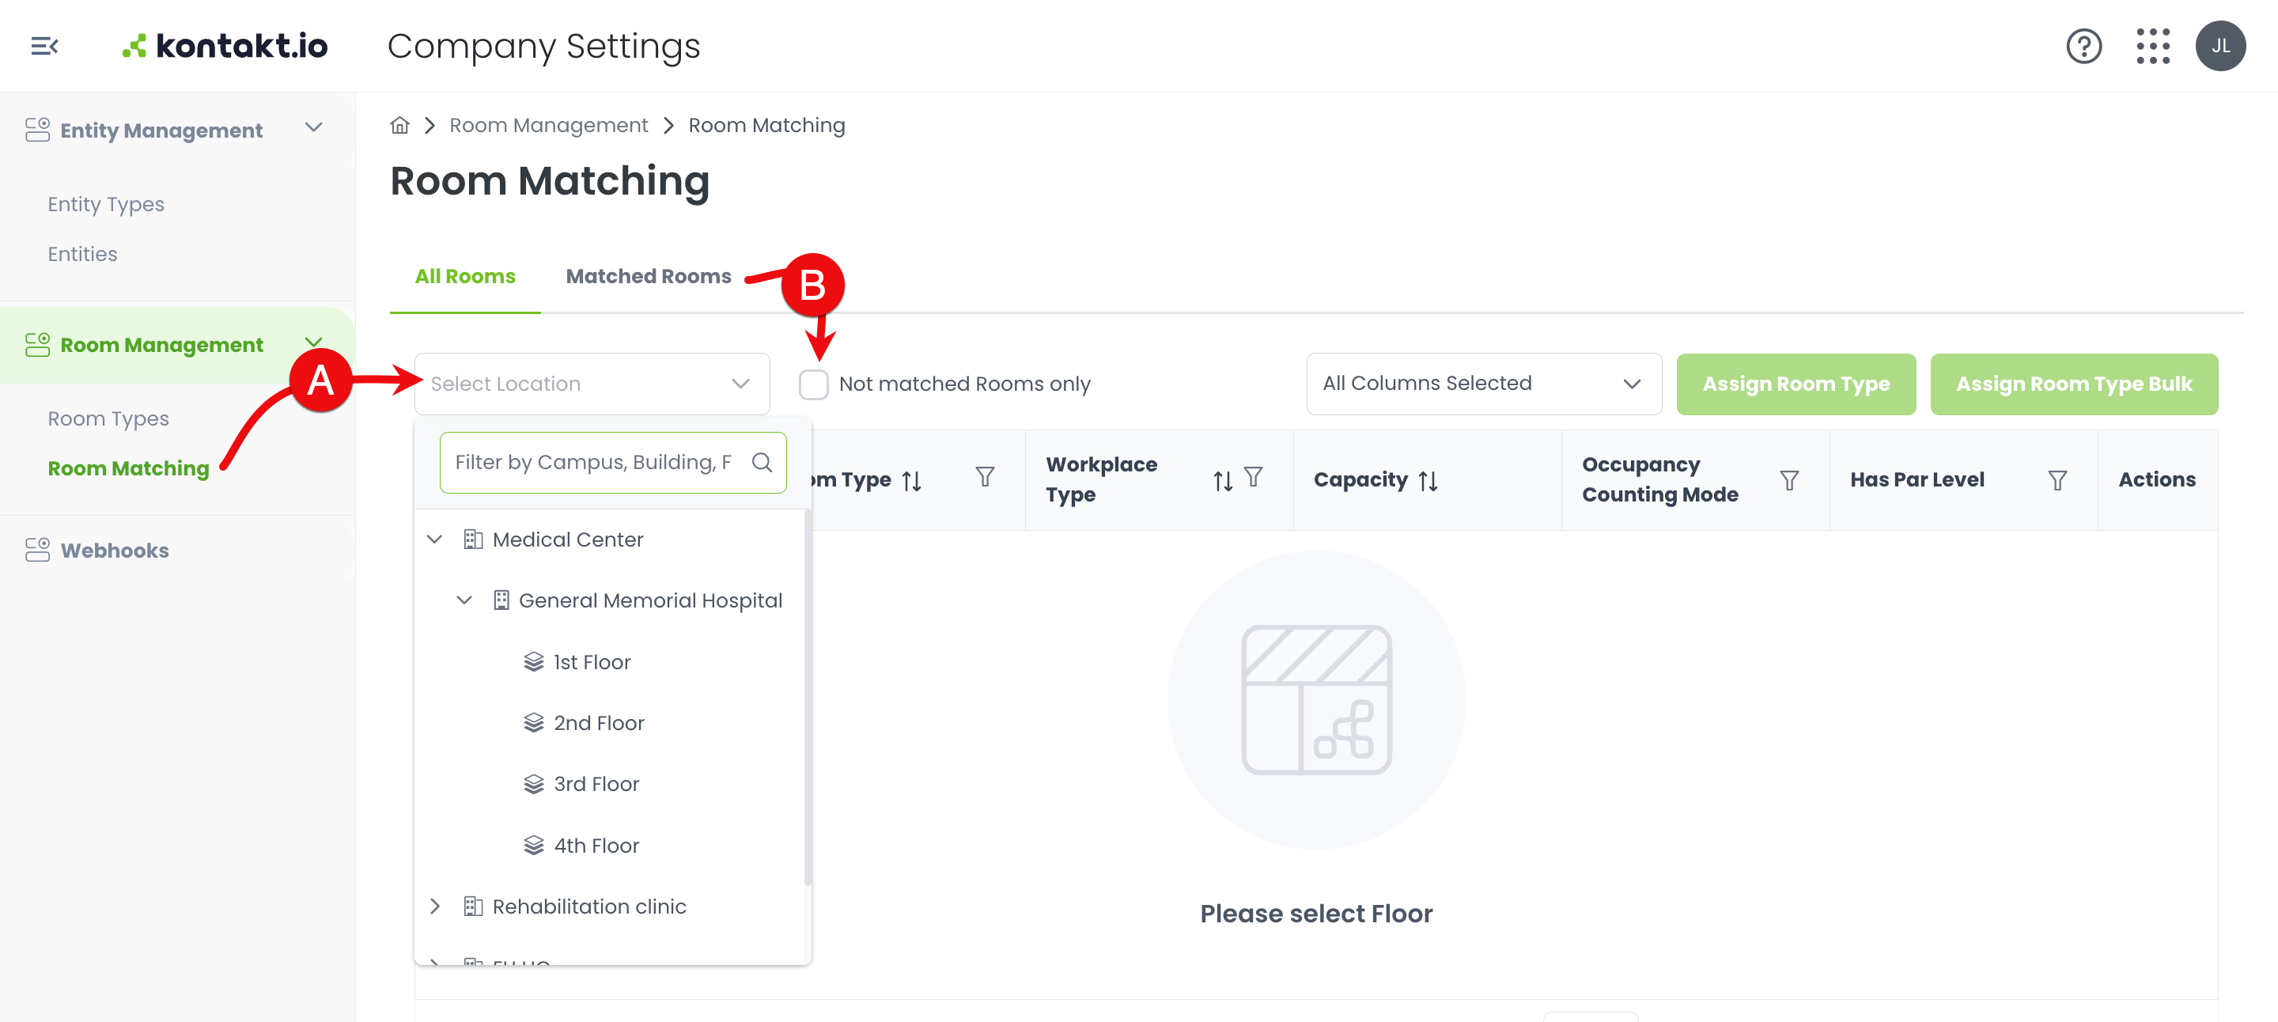Click the General Memorial Hospital building icon
Image resolution: width=2278 pixels, height=1022 pixels.
(501, 600)
